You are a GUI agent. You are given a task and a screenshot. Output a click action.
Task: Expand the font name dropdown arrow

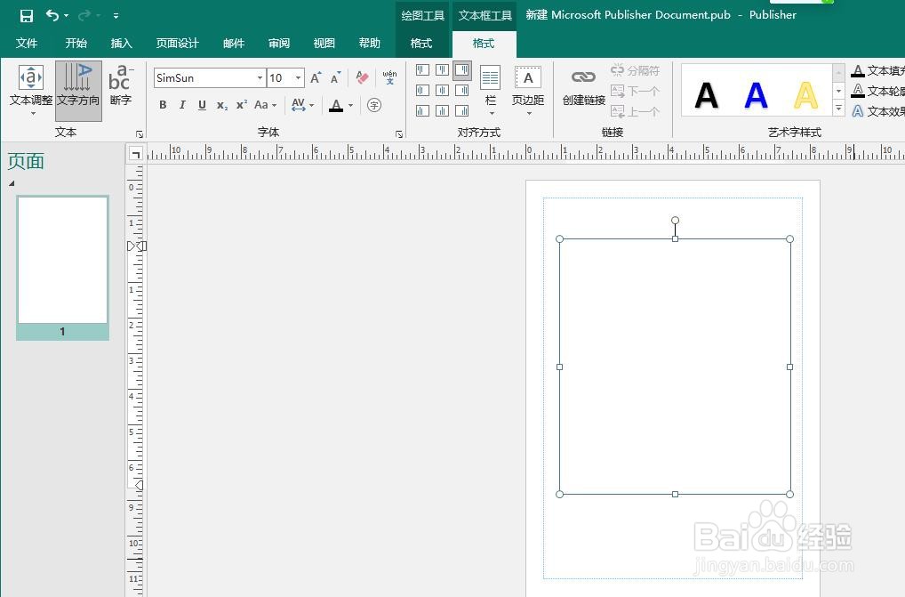[260, 78]
